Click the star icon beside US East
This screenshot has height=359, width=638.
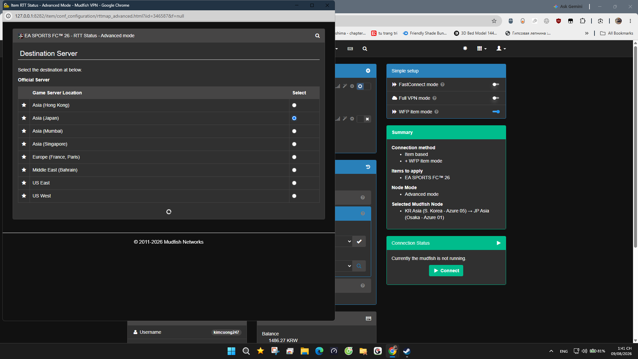pyautogui.click(x=24, y=183)
